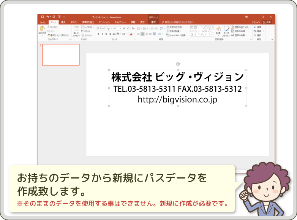Open the font name combo box
The image size is (297, 220).
(104, 29)
